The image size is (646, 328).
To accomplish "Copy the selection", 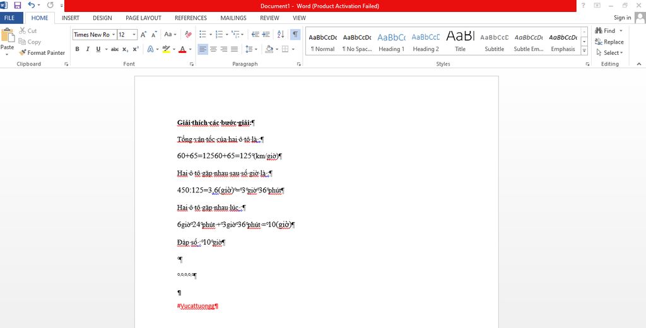I will pyautogui.click(x=30, y=42).
